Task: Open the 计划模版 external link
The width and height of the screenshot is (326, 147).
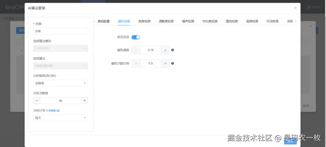Action: [53, 111]
